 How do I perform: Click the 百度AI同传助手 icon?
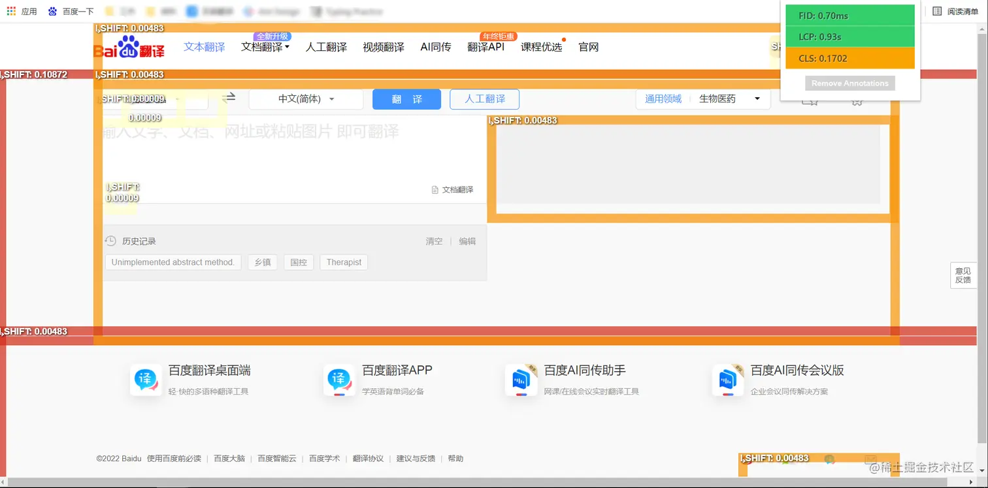521,379
